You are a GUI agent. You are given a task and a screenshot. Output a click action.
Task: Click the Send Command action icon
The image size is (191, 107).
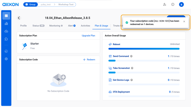(x=110, y=56)
